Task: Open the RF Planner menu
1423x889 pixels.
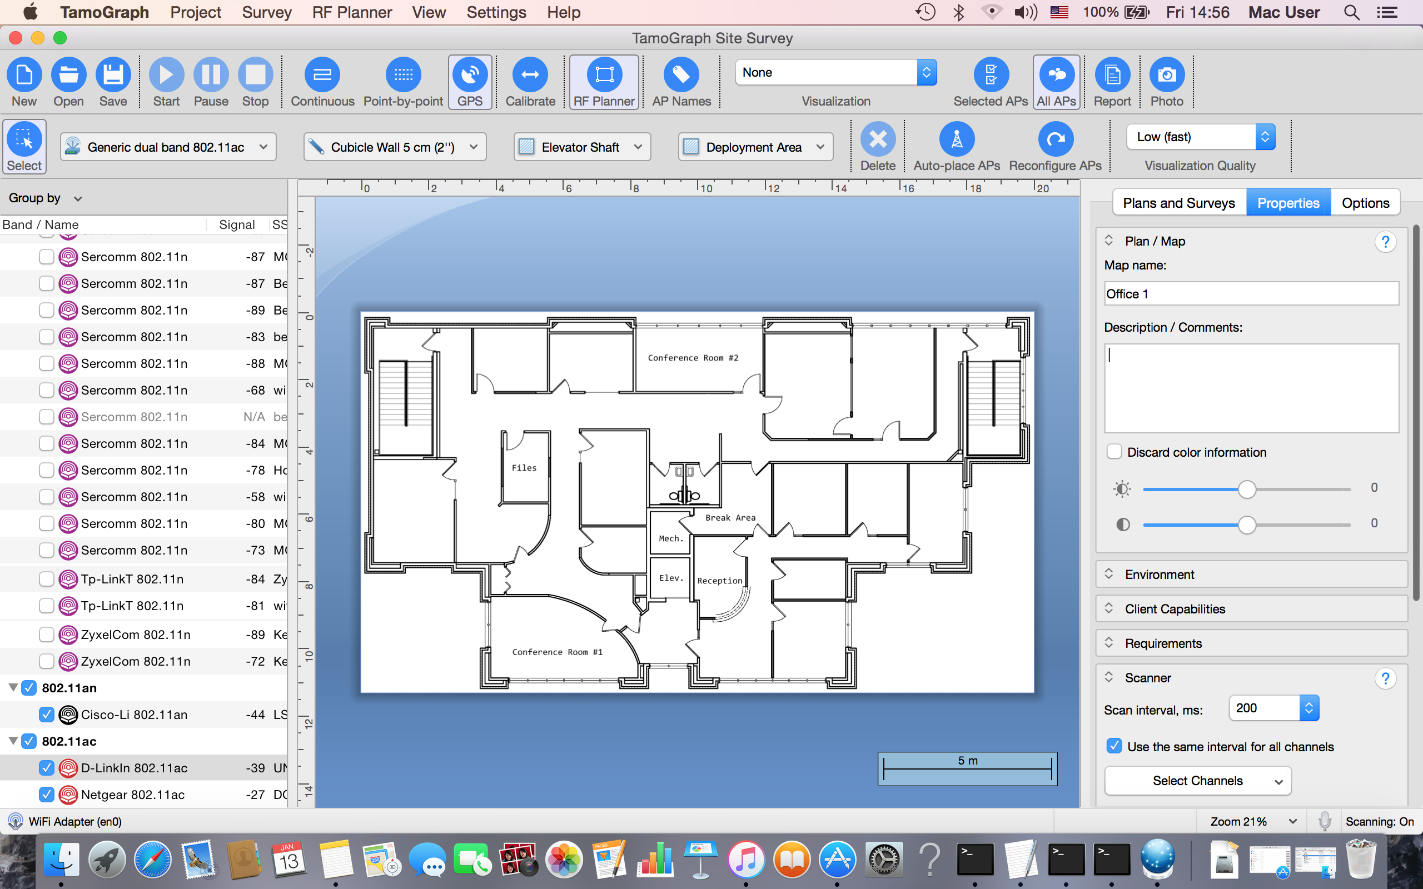Action: point(352,12)
